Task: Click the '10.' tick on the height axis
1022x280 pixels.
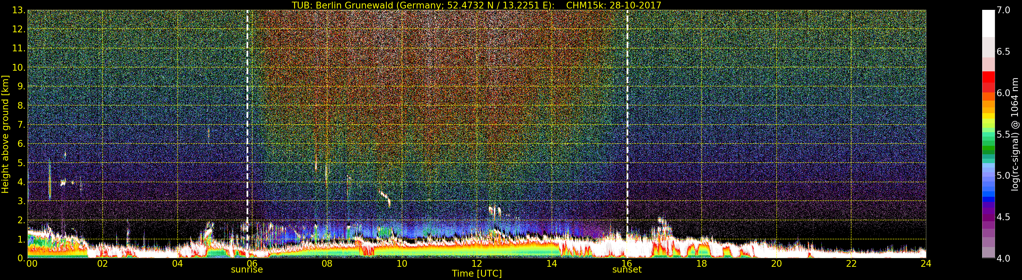Action: [19, 67]
